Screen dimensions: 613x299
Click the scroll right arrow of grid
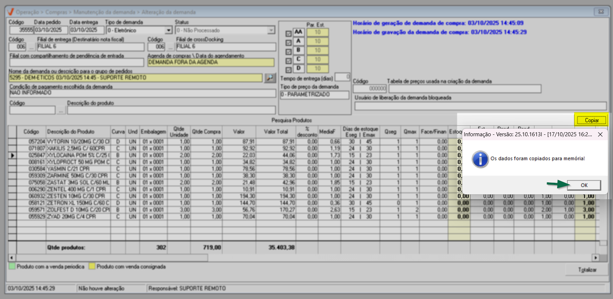pos(595,258)
